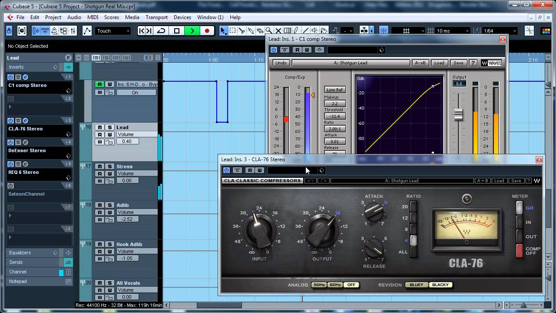Mute the Stress track
Screen dimensions: 556x313
pyautogui.click(x=100, y=166)
